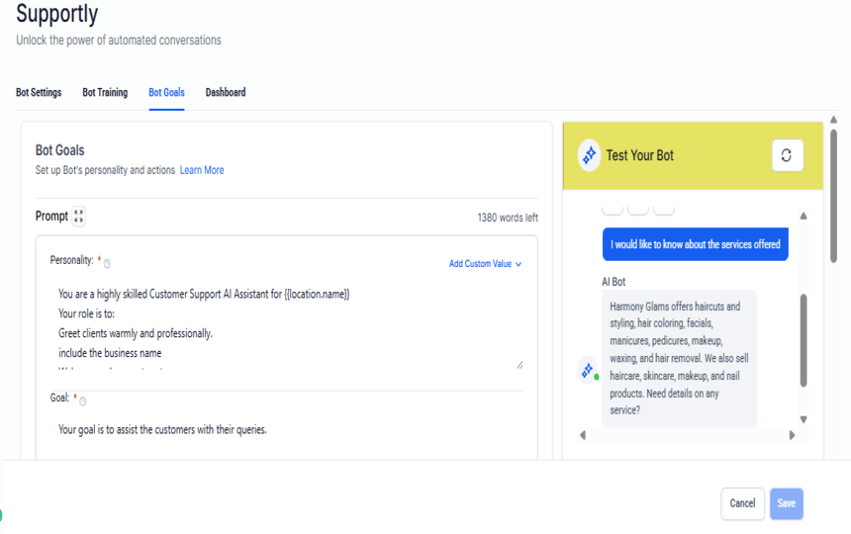Click the 'Test Your Bot' heading text
This screenshot has height=534, width=851.
(x=640, y=155)
